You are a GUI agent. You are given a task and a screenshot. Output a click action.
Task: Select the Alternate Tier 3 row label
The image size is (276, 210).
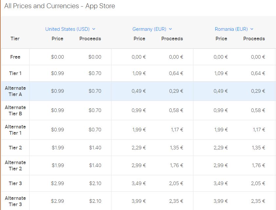tap(15, 201)
